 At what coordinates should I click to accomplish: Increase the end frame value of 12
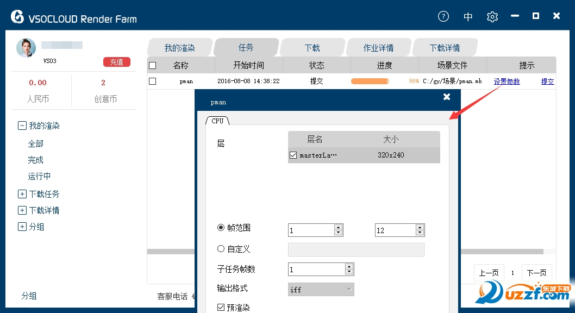(420, 227)
